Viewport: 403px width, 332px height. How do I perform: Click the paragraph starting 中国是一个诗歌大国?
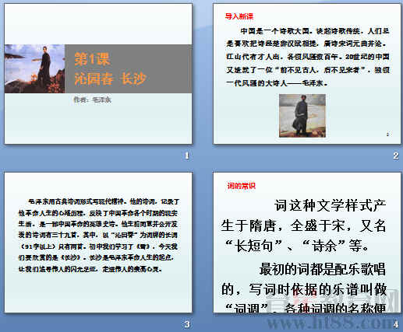click(x=308, y=57)
